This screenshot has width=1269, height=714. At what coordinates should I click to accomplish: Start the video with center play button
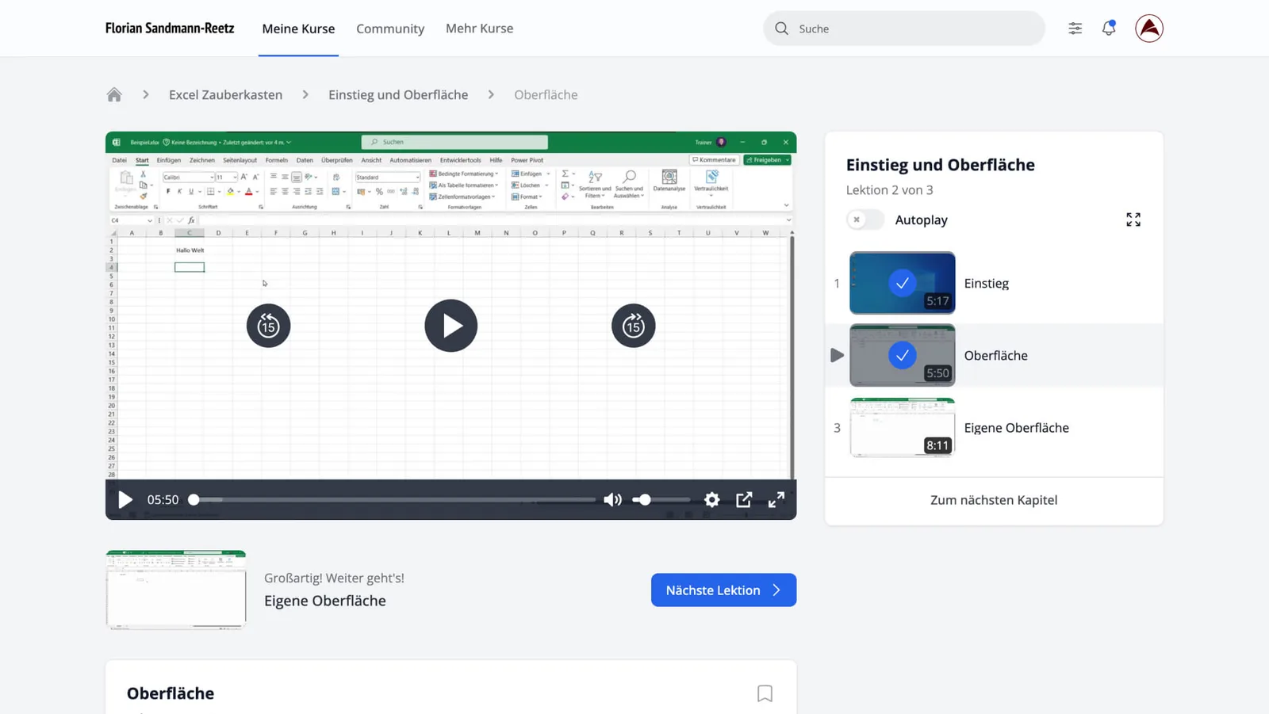pyautogui.click(x=450, y=326)
